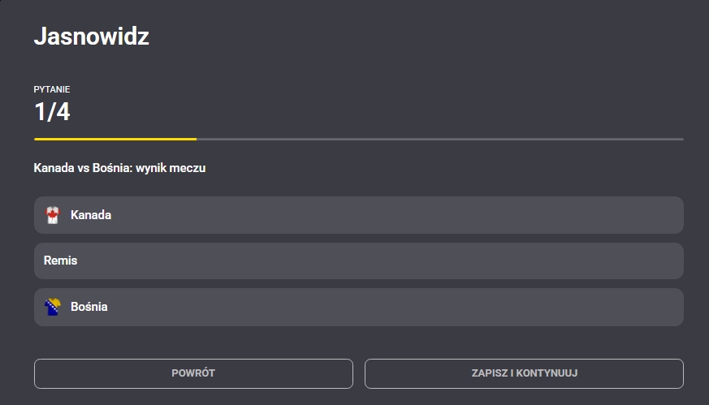Go back with the POWRÓT button
709x405 pixels.
[193, 373]
